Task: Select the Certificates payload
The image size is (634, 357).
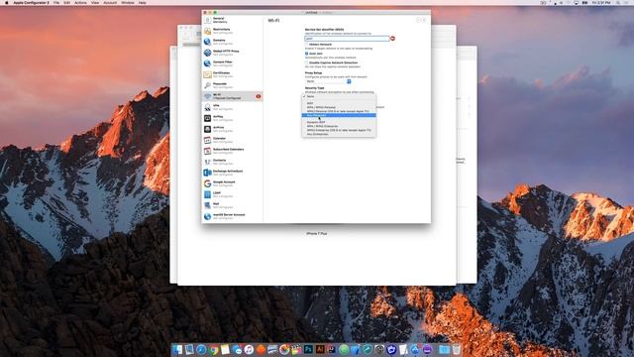Action: [232, 74]
